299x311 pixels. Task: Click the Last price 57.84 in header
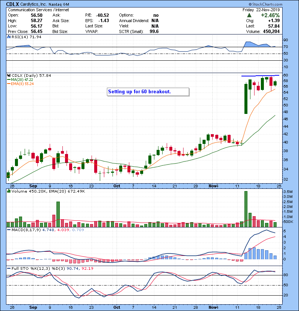[x=274, y=26]
